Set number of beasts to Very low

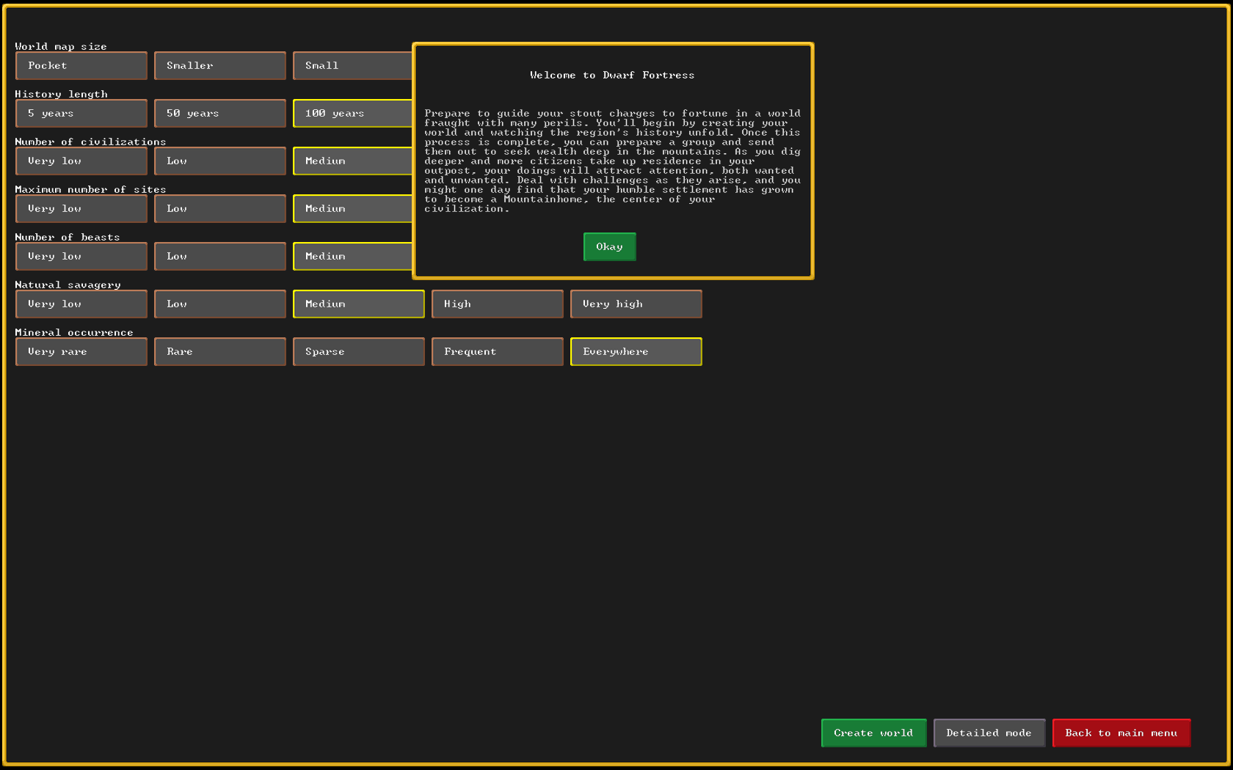81,257
